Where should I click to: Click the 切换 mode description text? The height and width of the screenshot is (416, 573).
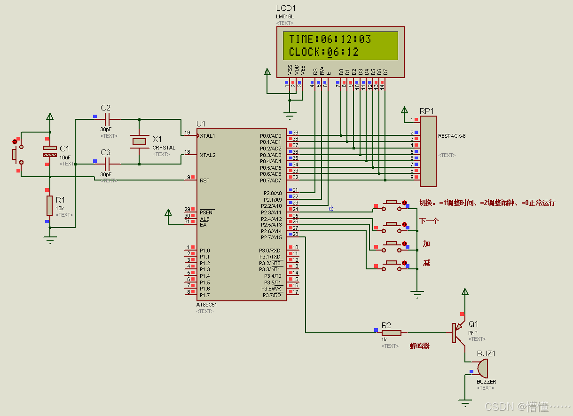pyautogui.click(x=487, y=203)
